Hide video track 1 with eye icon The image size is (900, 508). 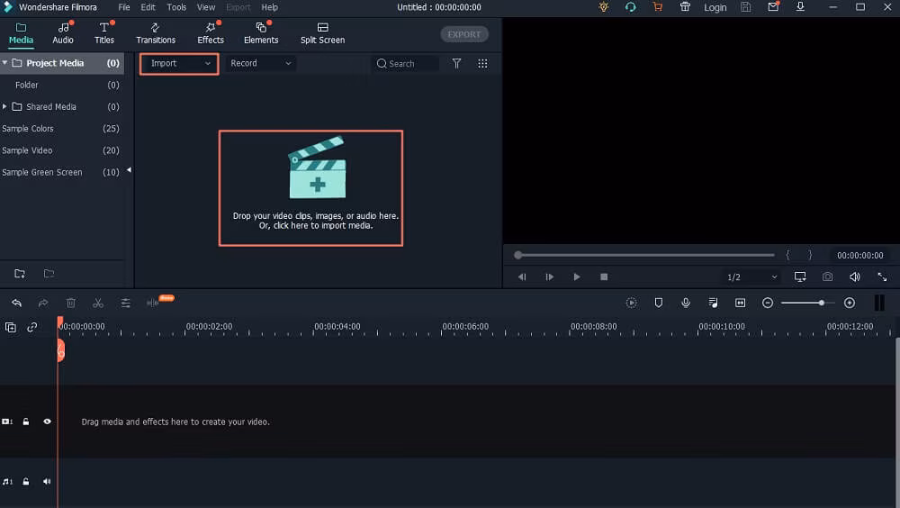click(47, 422)
